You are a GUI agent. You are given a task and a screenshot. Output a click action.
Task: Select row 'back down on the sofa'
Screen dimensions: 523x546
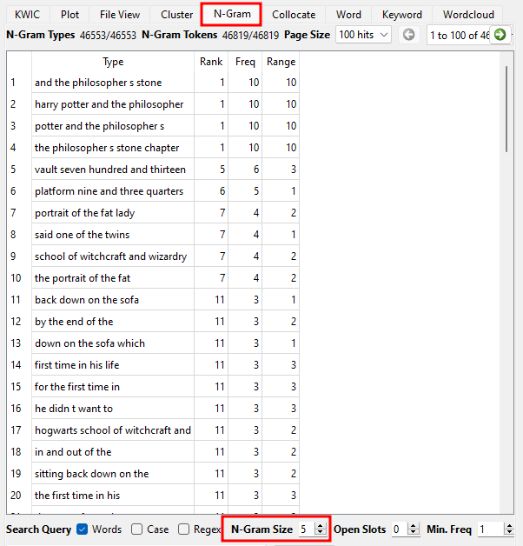tap(153, 299)
